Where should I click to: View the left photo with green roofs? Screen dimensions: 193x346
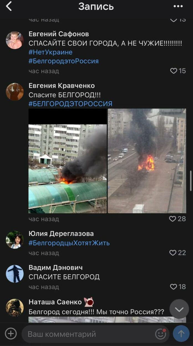(67, 161)
